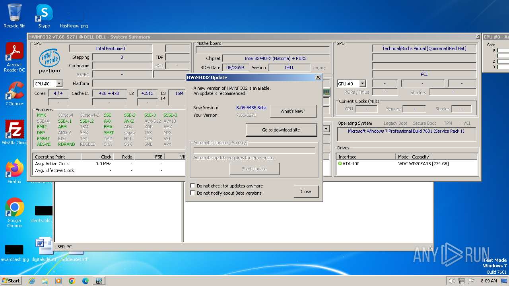The image size is (509, 286).
Task: Open Internet Explorer from the taskbar
Action: (32, 281)
